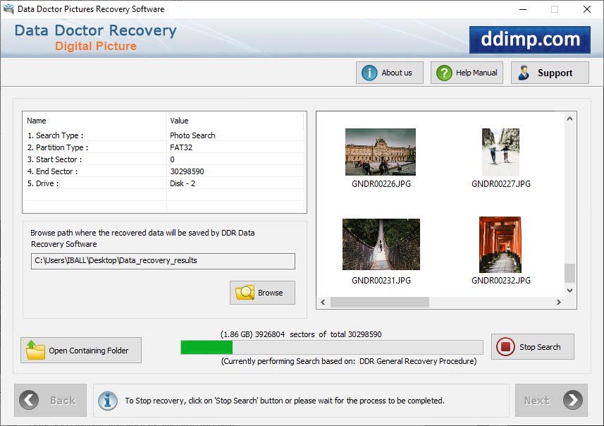The width and height of the screenshot is (604, 426).
Task: Open the recovered files containing folder
Action: click(x=80, y=350)
